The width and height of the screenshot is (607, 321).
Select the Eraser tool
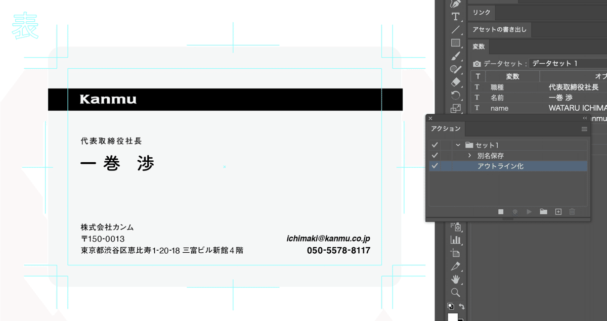click(x=455, y=82)
